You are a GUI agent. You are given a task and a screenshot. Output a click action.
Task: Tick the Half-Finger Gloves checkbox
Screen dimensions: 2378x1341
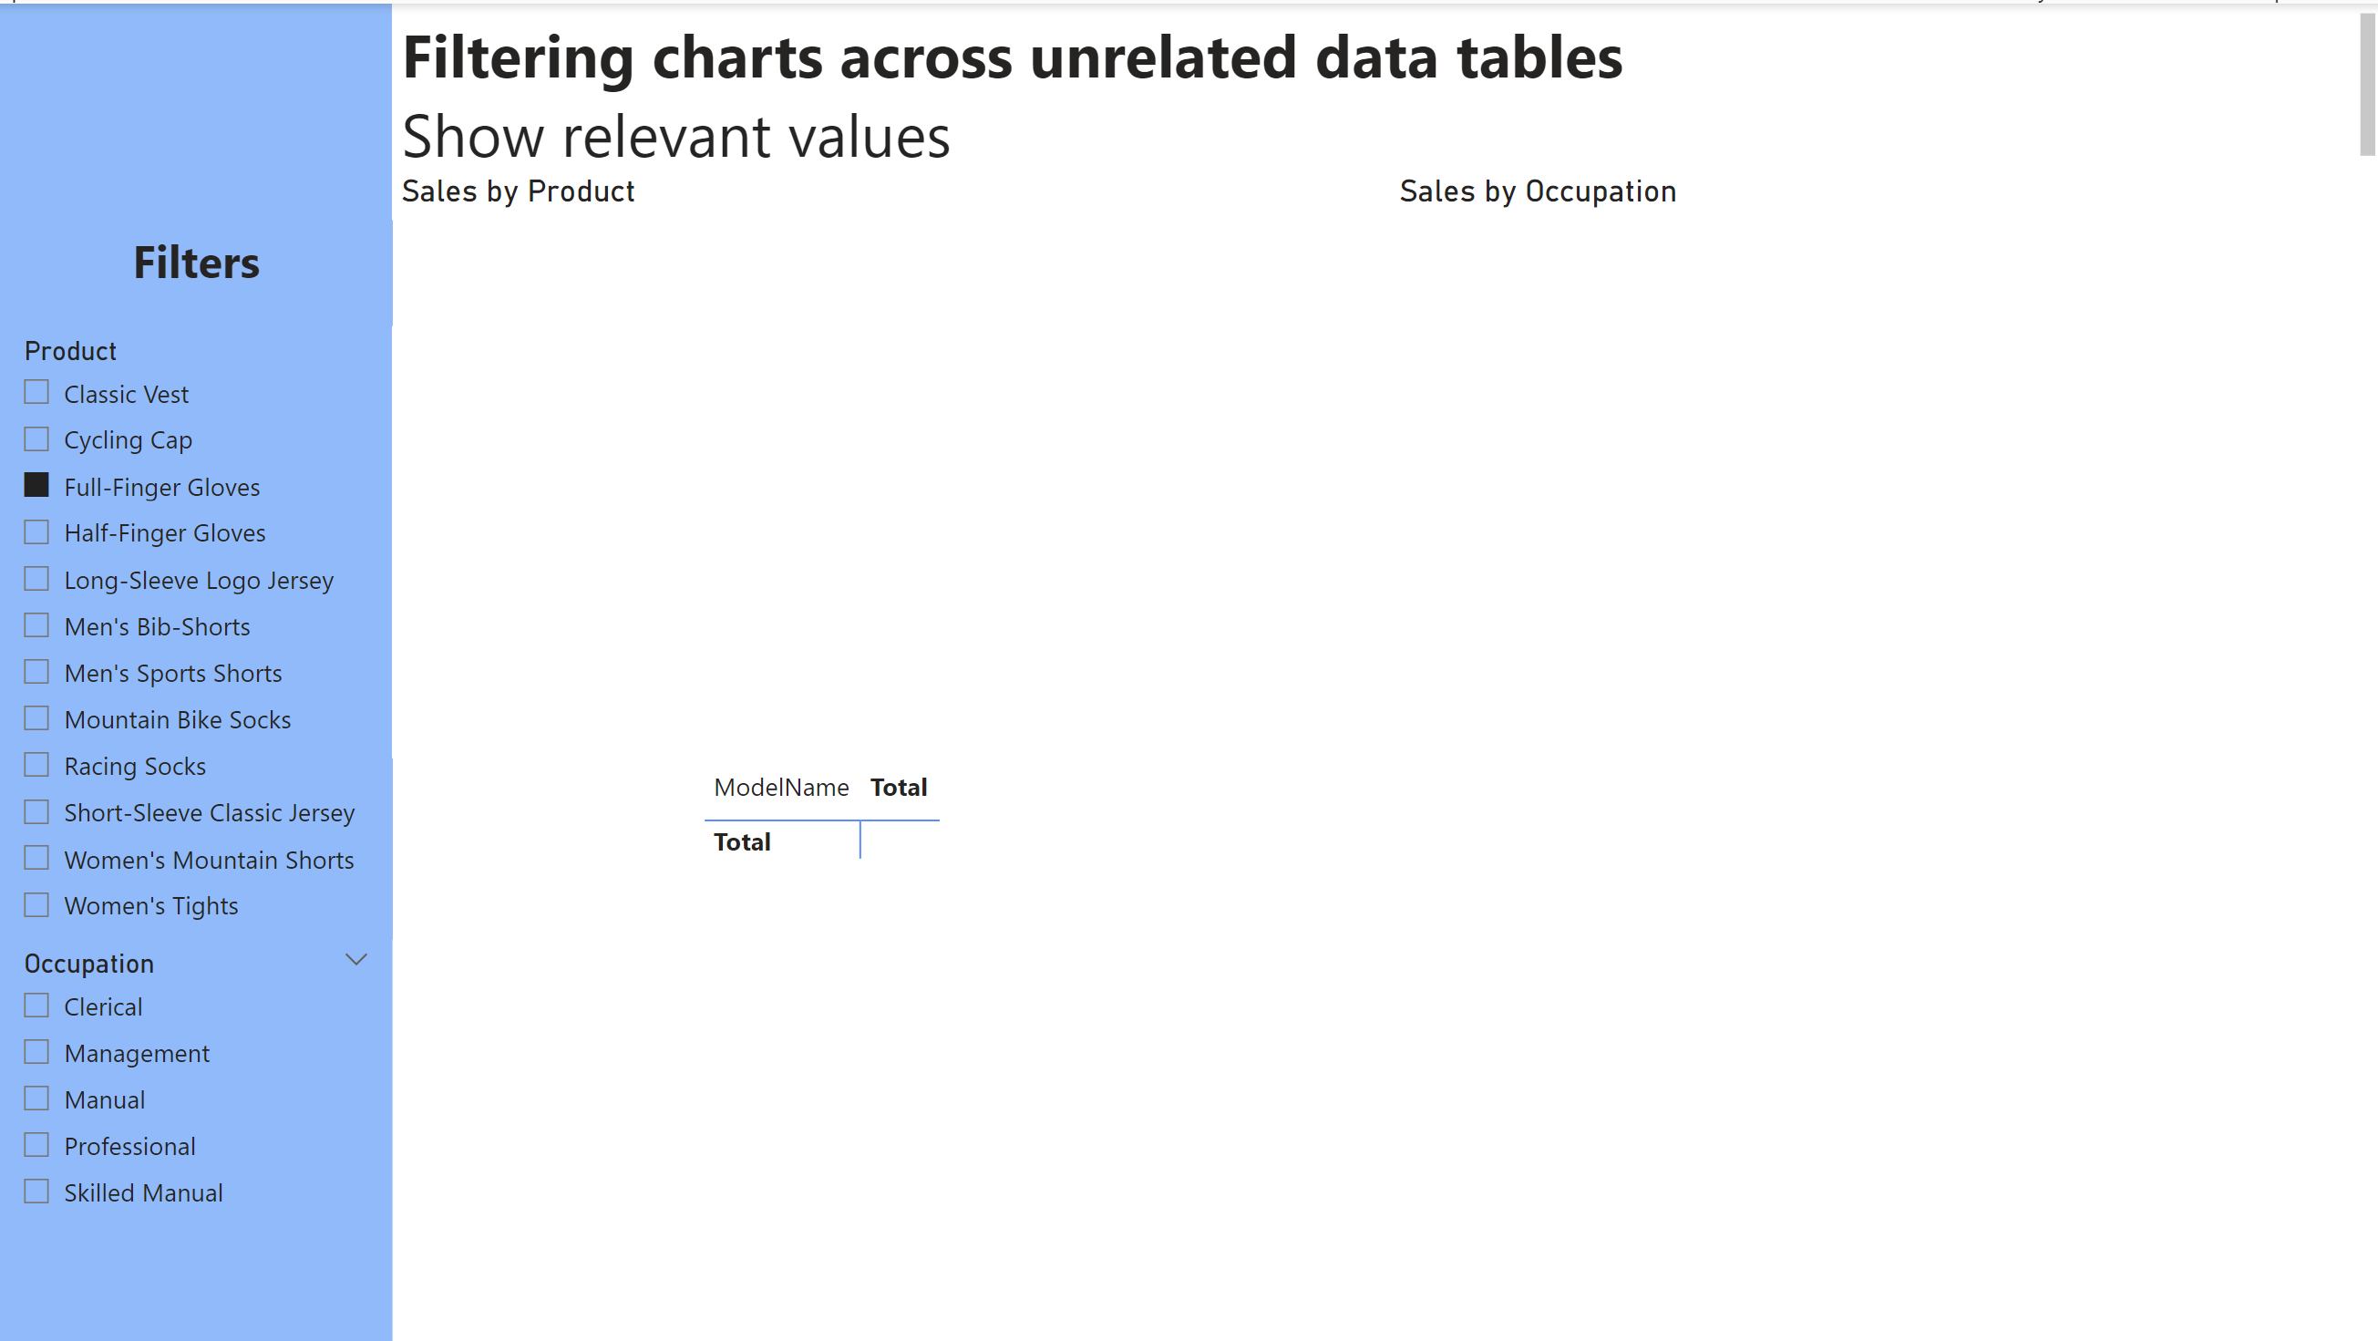click(36, 532)
